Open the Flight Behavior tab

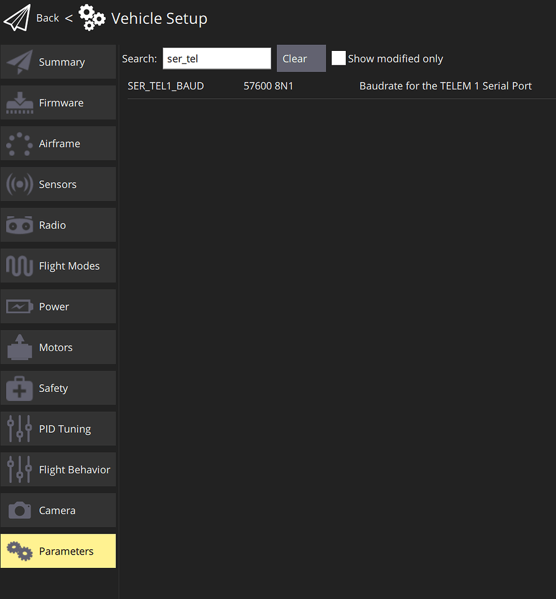pyautogui.click(x=19, y=469)
